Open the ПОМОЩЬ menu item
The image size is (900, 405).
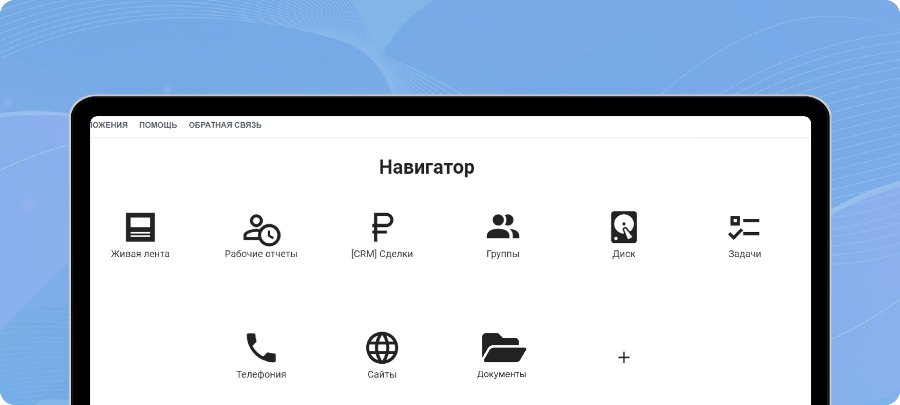pyautogui.click(x=158, y=125)
